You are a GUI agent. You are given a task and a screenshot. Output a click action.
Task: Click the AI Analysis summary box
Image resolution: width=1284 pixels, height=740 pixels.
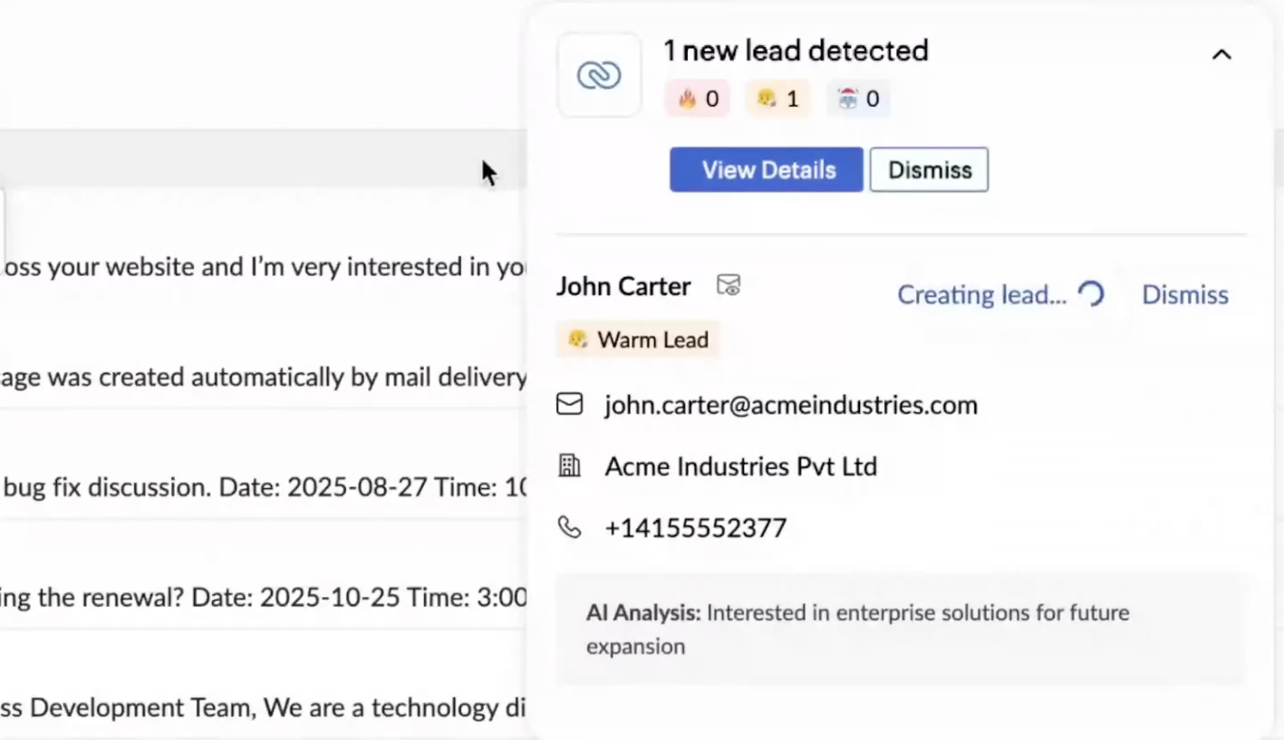point(901,629)
